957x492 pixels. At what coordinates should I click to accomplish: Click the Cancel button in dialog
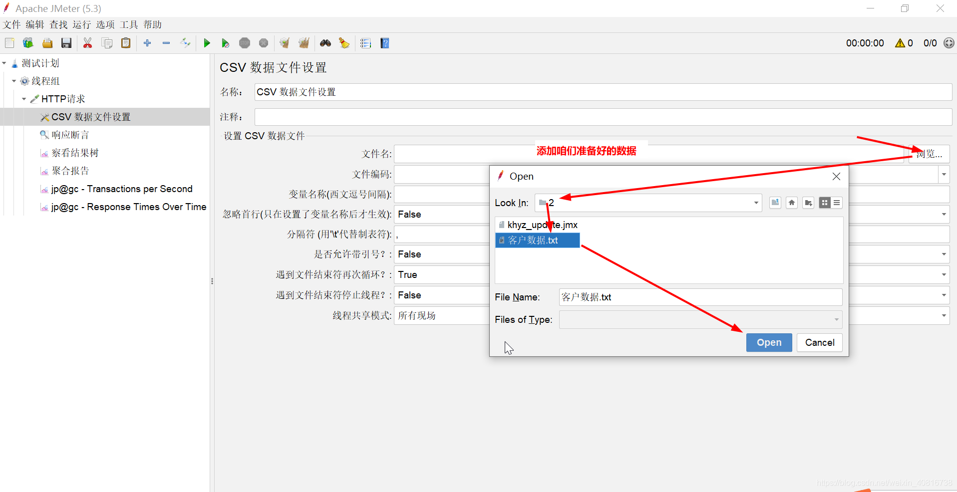click(x=819, y=343)
